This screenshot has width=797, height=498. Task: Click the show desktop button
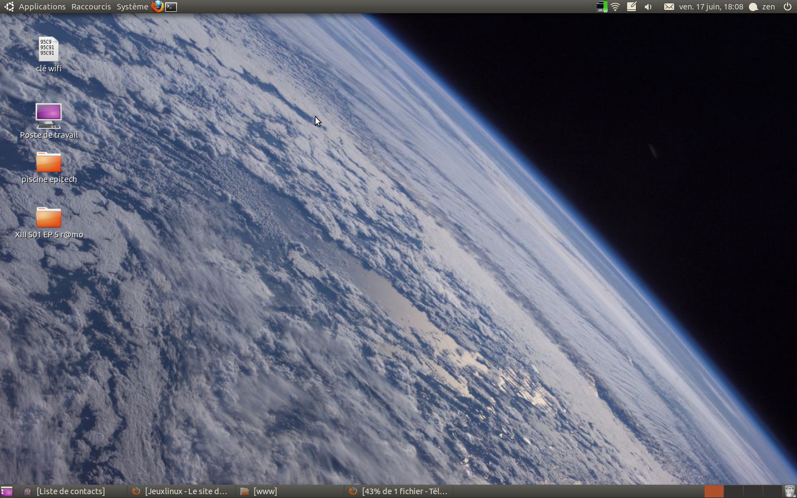[7, 491]
